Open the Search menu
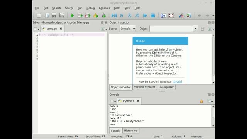 point(57,8)
